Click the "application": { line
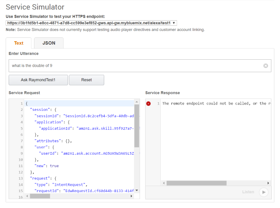The width and height of the screenshot is (280, 208). 52,122
